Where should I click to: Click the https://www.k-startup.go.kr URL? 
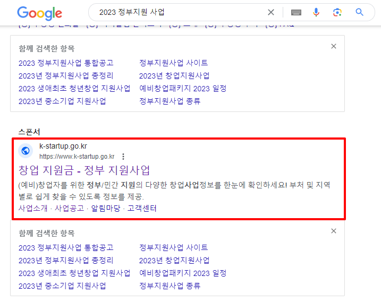pyautogui.click(x=77, y=157)
